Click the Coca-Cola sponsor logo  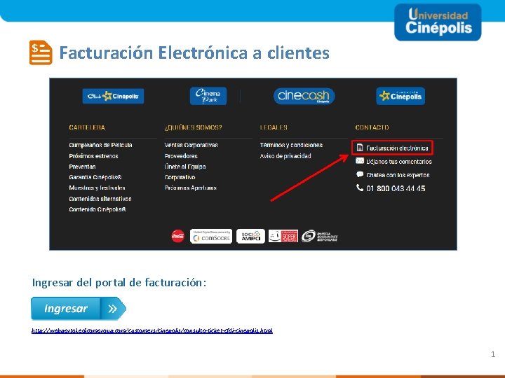pos(177,236)
